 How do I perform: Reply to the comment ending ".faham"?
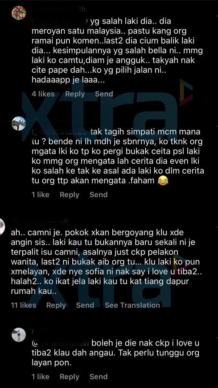coord(70,195)
